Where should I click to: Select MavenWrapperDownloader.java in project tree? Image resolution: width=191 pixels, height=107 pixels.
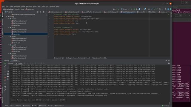tap(23, 15)
